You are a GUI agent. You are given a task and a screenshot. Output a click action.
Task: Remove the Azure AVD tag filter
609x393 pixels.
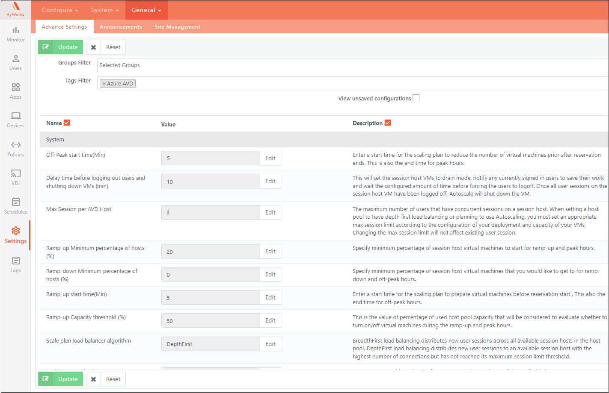pyautogui.click(x=104, y=84)
